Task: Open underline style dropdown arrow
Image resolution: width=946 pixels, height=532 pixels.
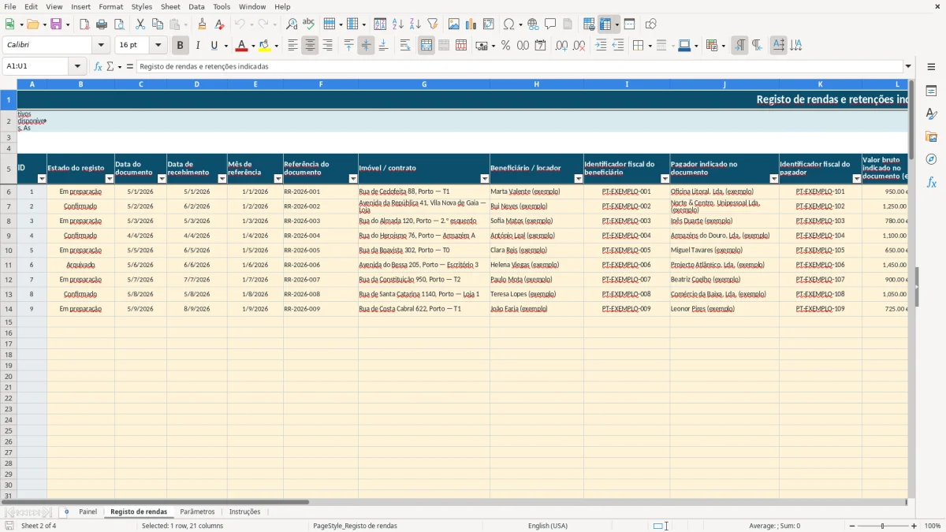Action: (225, 46)
